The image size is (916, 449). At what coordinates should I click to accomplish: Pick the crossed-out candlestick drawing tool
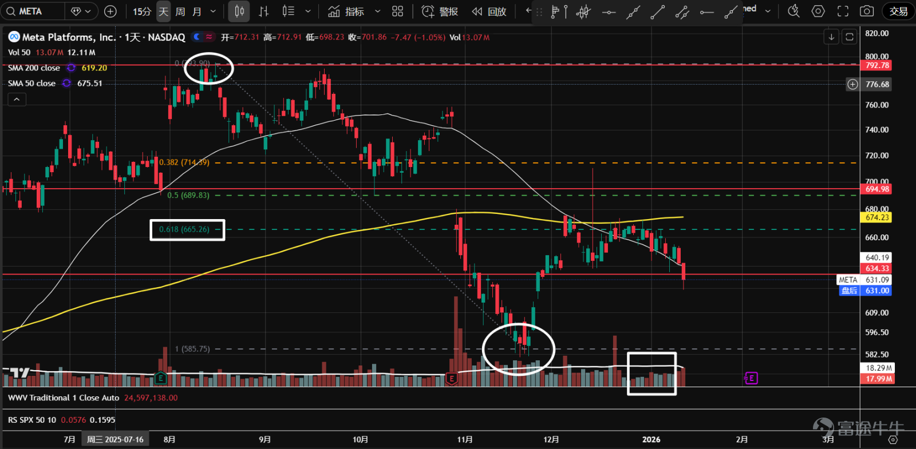583,11
